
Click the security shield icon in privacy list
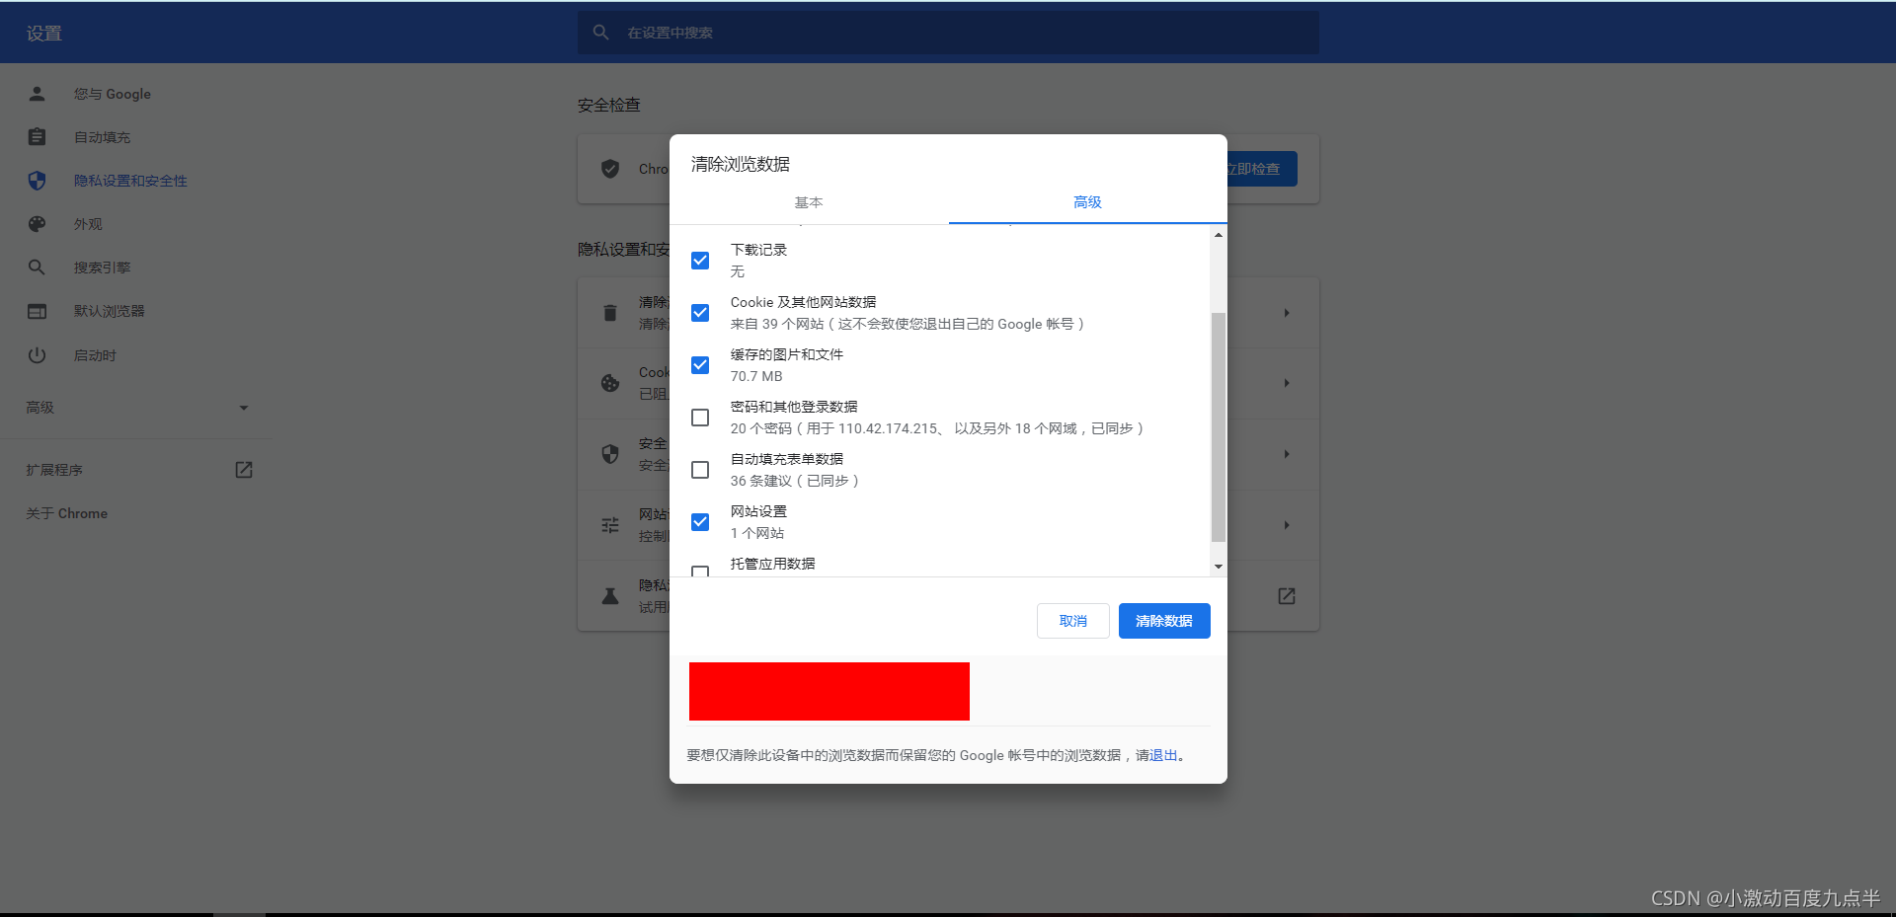pos(610,454)
